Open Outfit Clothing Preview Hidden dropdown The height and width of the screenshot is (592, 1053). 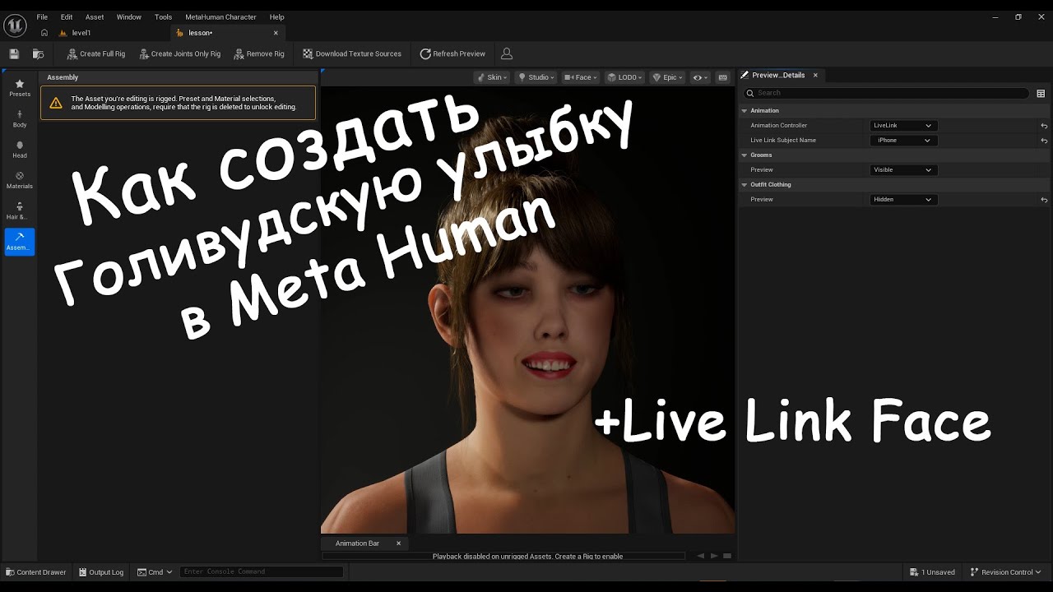coord(903,200)
